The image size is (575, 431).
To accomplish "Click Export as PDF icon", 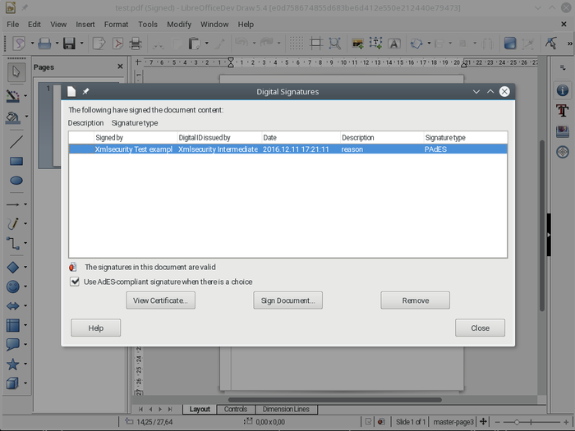I will point(117,44).
